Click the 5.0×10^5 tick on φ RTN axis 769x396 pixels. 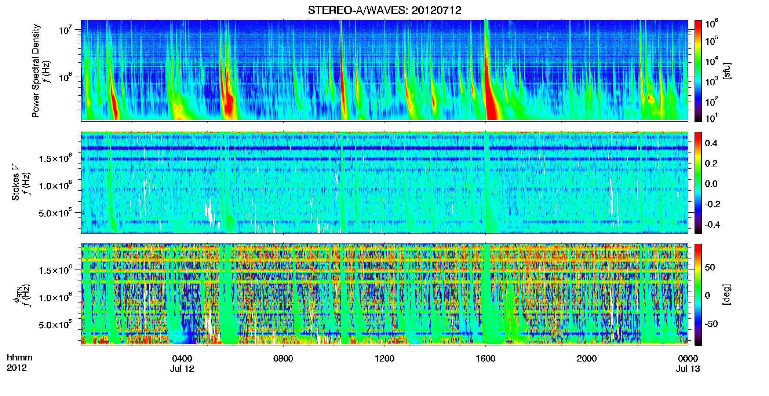(55, 324)
